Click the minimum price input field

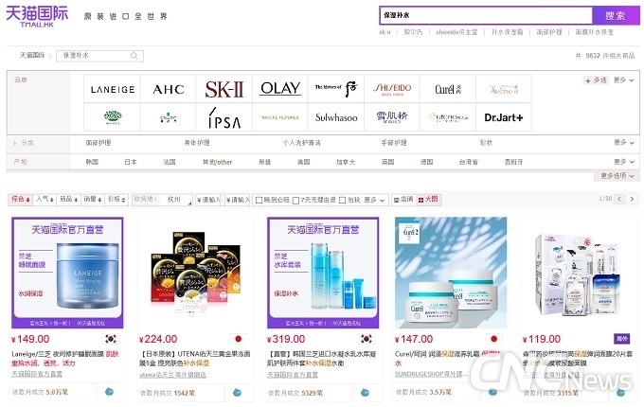(208, 200)
